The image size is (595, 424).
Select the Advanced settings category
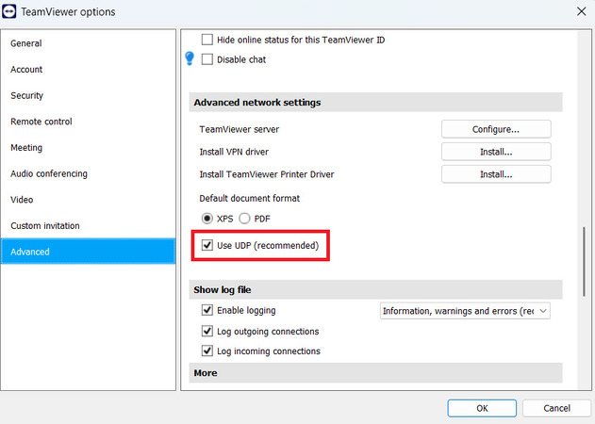point(88,252)
